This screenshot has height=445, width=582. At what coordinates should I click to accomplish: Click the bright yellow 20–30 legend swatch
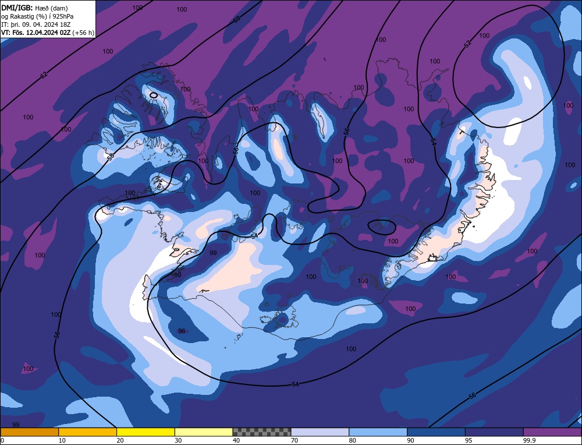pyautogui.click(x=146, y=432)
